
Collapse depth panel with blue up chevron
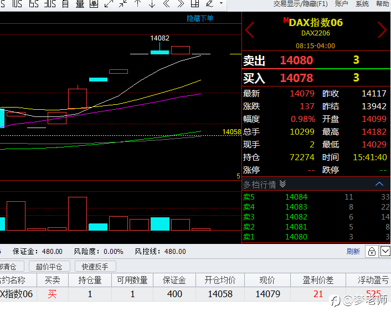(379, 184)
